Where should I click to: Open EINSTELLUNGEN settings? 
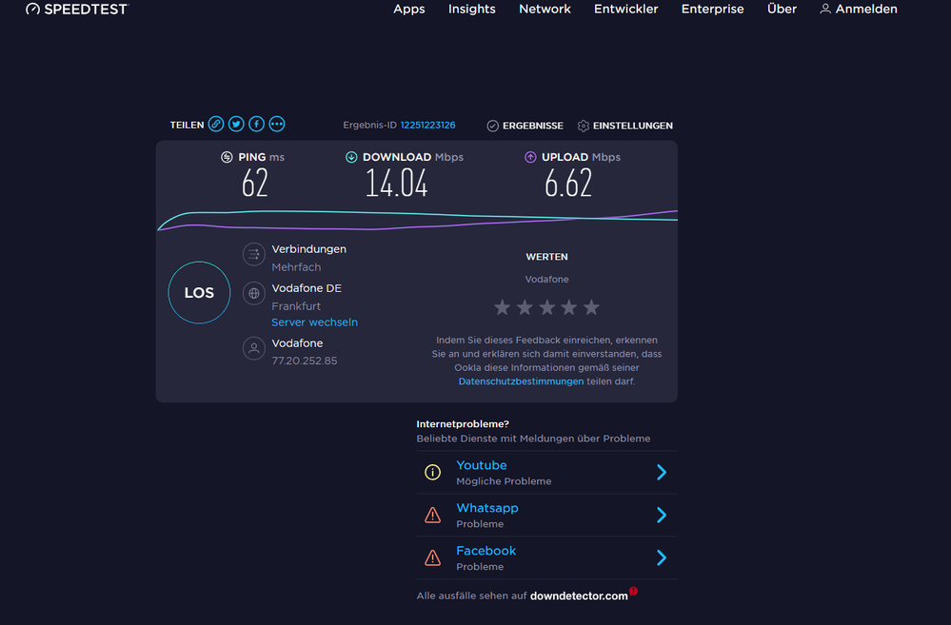click(633, 126)
